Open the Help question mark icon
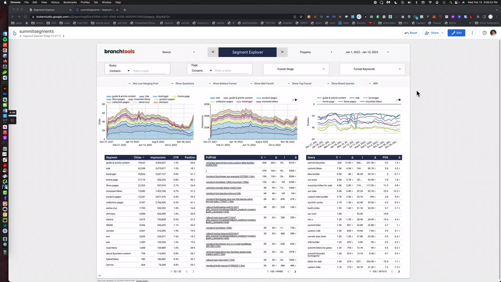This screenshot has width=501, height=282. click(x=485, y=33)
